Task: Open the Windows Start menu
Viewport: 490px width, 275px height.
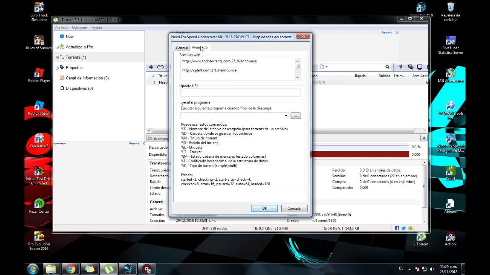Action: (x=33, y=269)
